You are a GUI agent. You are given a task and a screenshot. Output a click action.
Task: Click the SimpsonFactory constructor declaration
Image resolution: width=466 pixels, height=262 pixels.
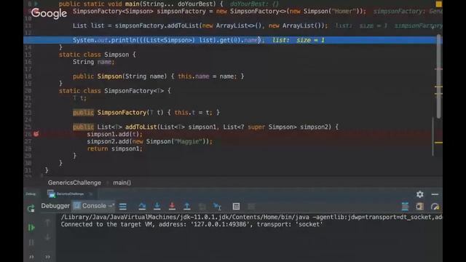146,112
